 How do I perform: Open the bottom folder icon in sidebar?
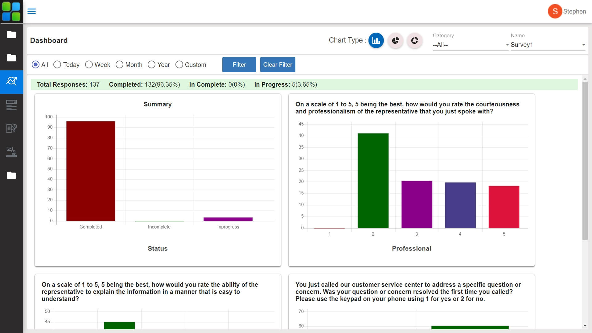point(11,175)
